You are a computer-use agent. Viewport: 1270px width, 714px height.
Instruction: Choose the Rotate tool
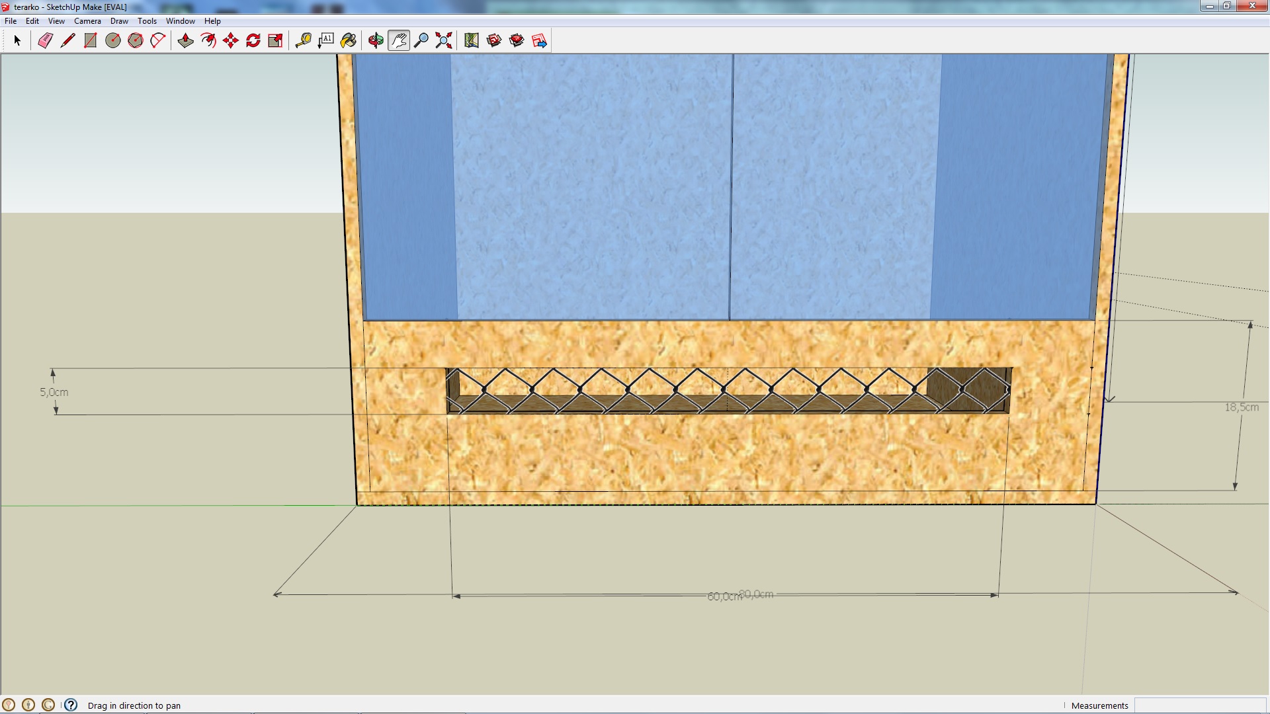[x=253, y=41]
